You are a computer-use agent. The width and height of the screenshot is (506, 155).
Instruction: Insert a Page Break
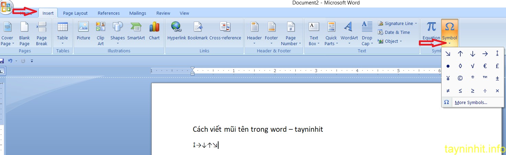(x=42, y=33)
